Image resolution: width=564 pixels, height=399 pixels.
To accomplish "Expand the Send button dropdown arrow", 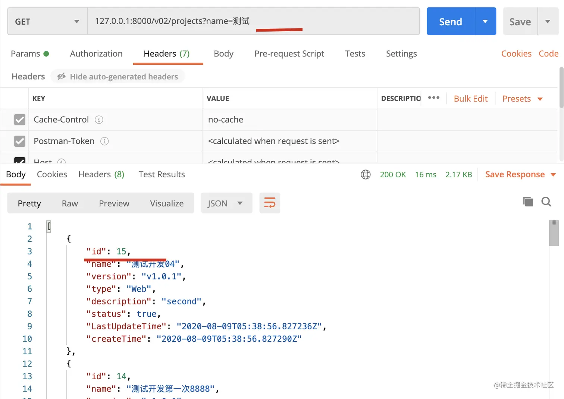I will 485,22.
